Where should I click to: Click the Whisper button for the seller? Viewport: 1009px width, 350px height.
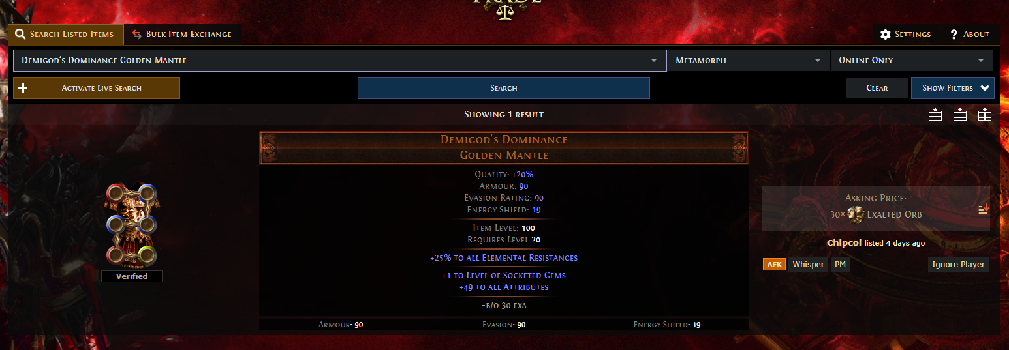pyautogui.click(x=808, y=264)
